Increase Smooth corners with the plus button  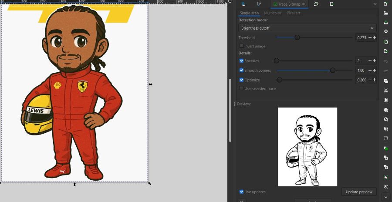[x=374, y=71]
